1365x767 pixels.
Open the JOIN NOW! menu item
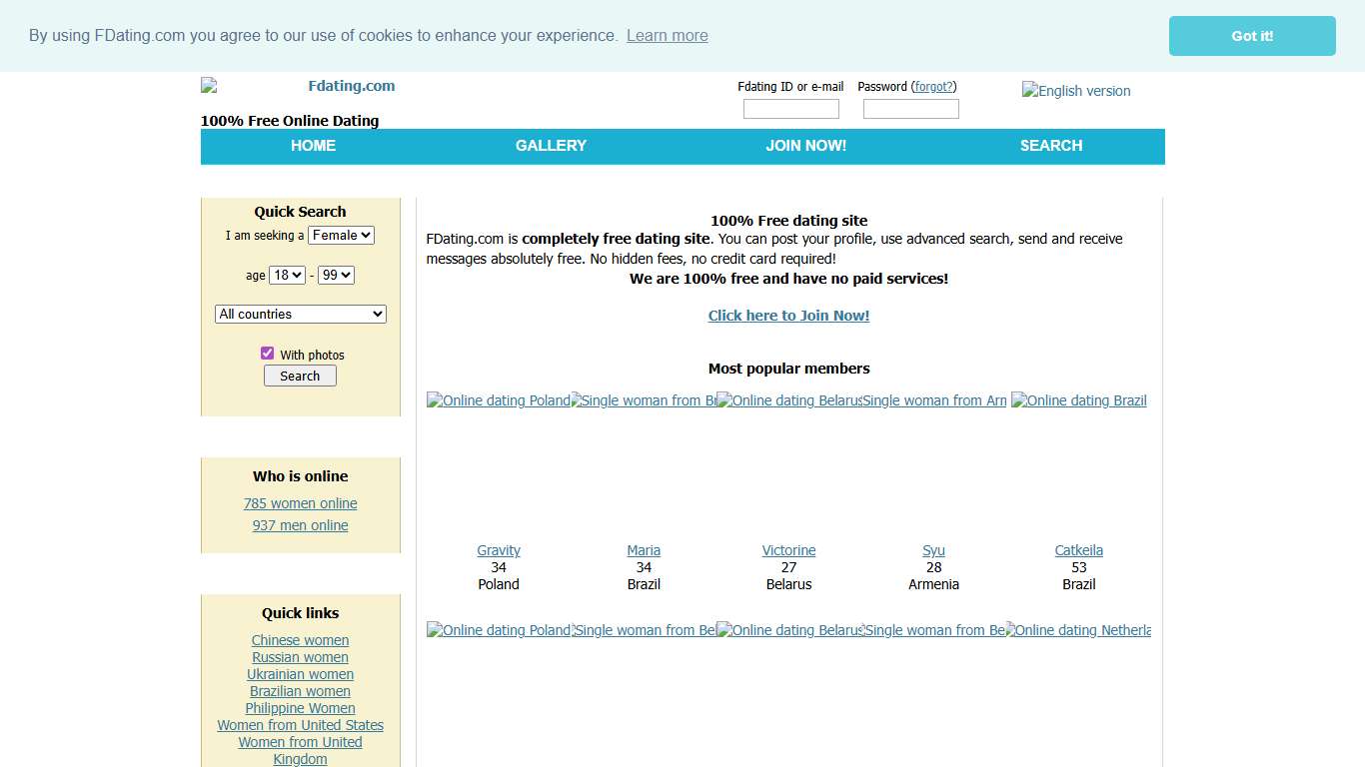pos(805,146)
